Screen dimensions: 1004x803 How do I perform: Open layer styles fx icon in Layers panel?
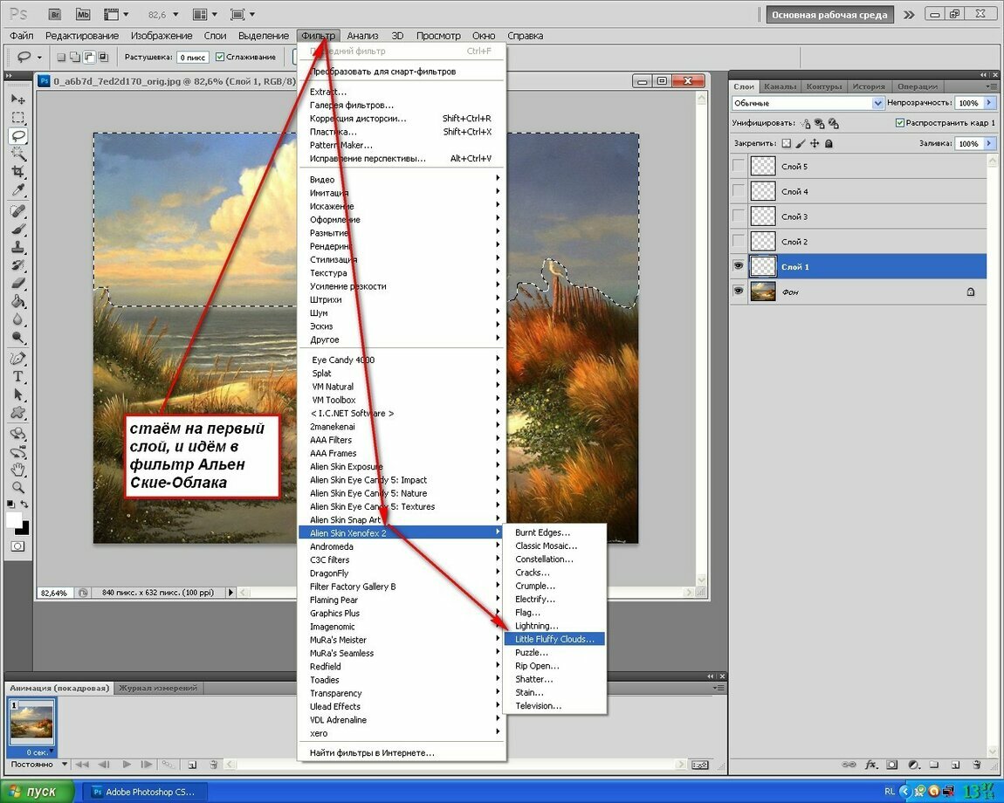click(870, 765)
